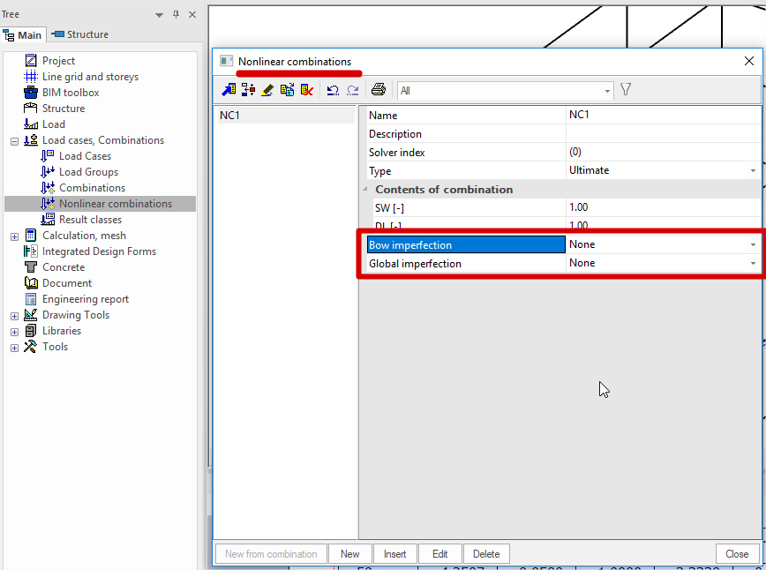766x570 pixels.
Task: Select the Bow imperfection label row
Action: tap(466, 244)
